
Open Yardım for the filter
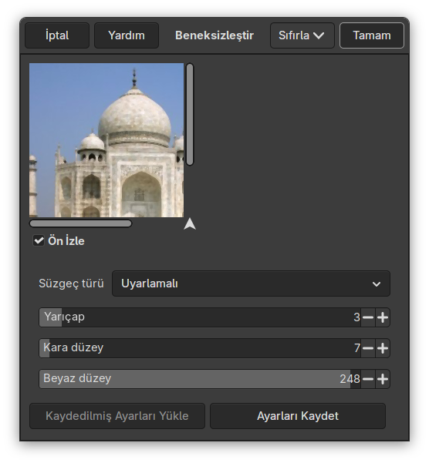point(127,35)
